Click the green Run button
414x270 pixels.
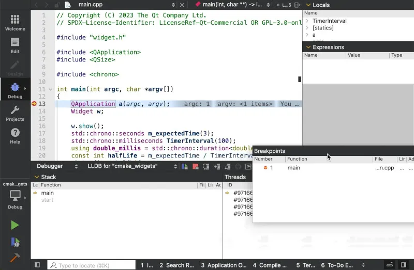(x=15, y=225)
